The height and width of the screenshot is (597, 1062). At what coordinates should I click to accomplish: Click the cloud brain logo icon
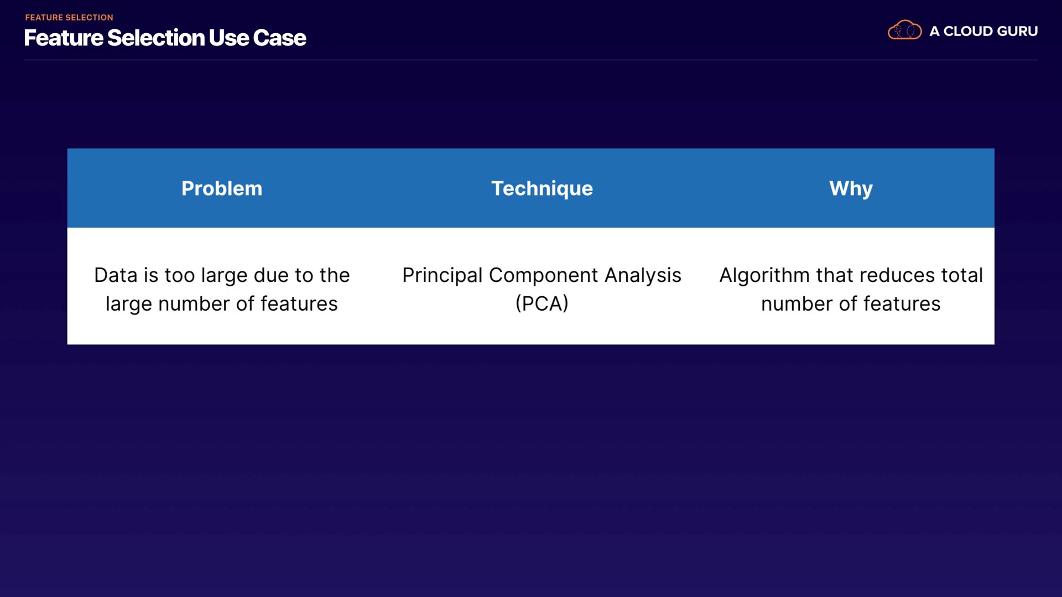[904, 30]
